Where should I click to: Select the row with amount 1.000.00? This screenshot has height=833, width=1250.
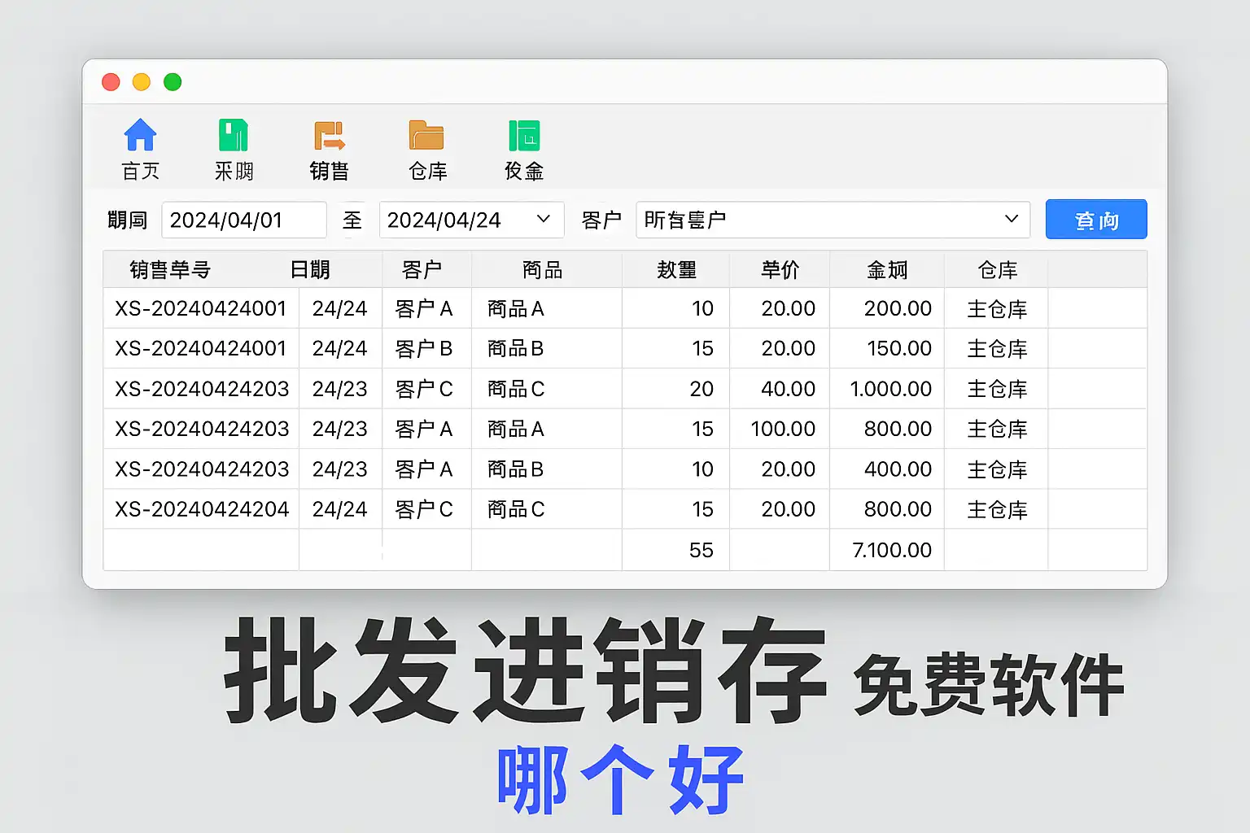[x=890, y=389]
